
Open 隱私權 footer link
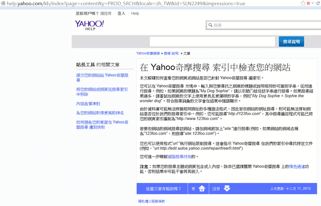[x=143, y=201]
